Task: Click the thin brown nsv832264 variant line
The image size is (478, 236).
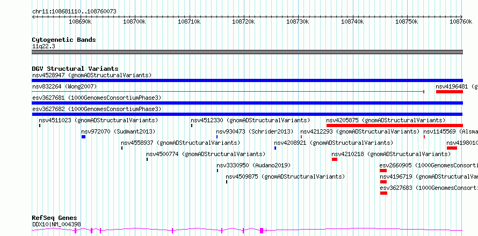Action: pos(228,91)
